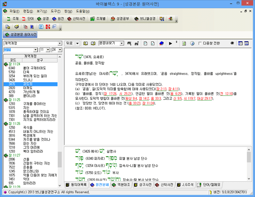Viewport: 255px width, 197px height.
Task: Click the verse list vertical scrollbar thumb
Action: coord(60,159)
